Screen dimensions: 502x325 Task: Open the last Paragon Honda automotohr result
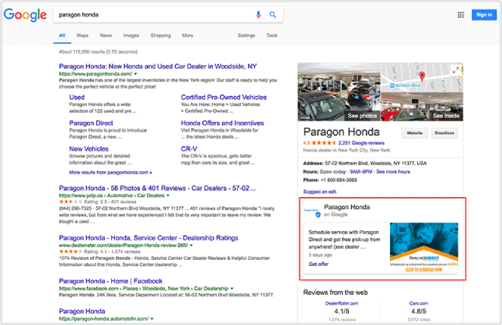[x=82, y=311]
